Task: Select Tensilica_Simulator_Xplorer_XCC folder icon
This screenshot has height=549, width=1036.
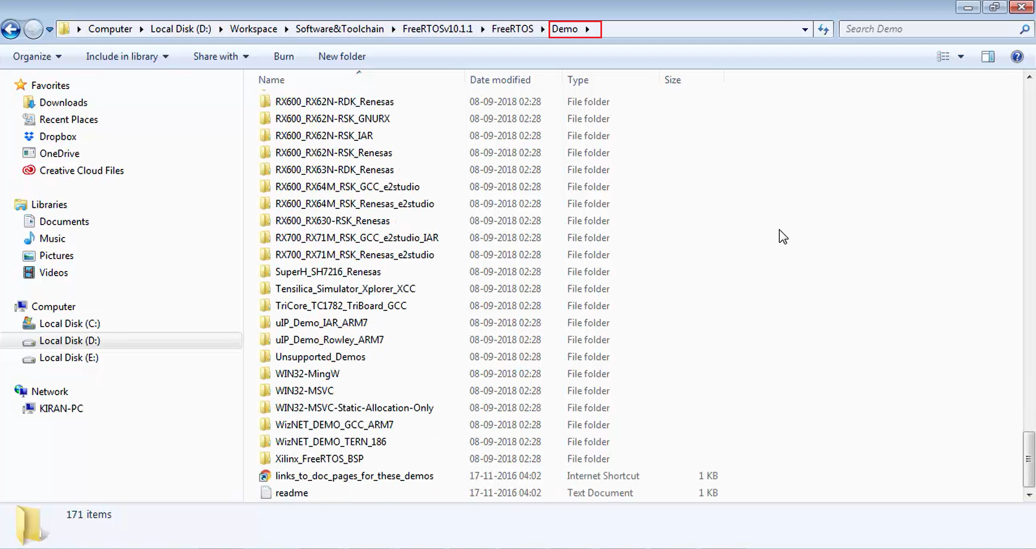Action: (265, 289)
